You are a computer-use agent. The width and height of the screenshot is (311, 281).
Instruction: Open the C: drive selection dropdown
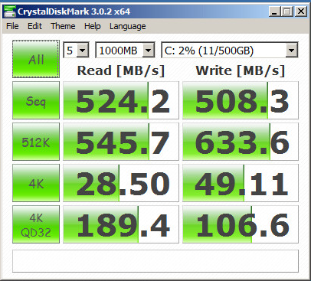point(230,50)
